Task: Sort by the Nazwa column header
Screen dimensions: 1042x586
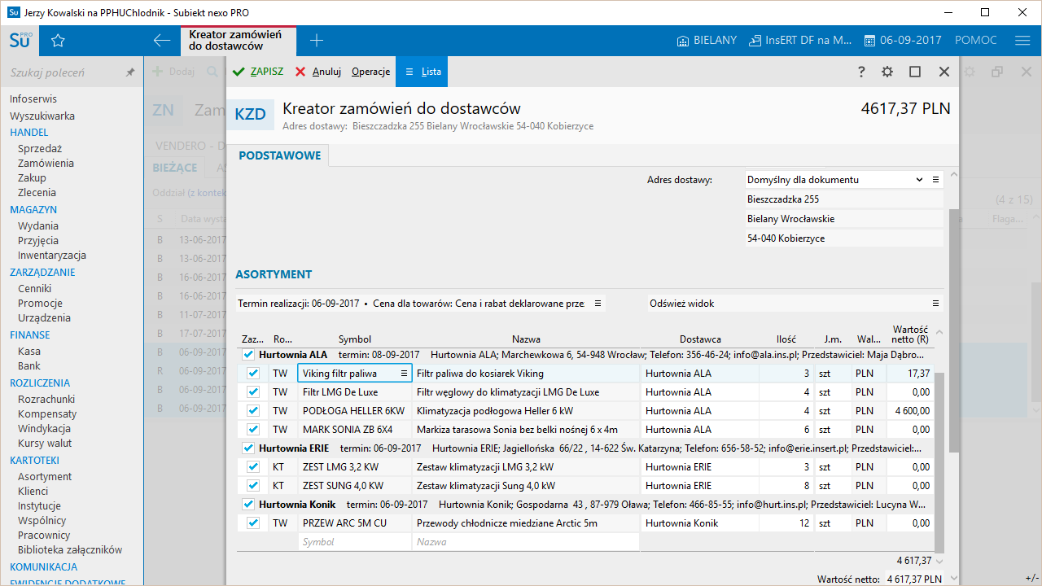Action: [x=526, y=339]
